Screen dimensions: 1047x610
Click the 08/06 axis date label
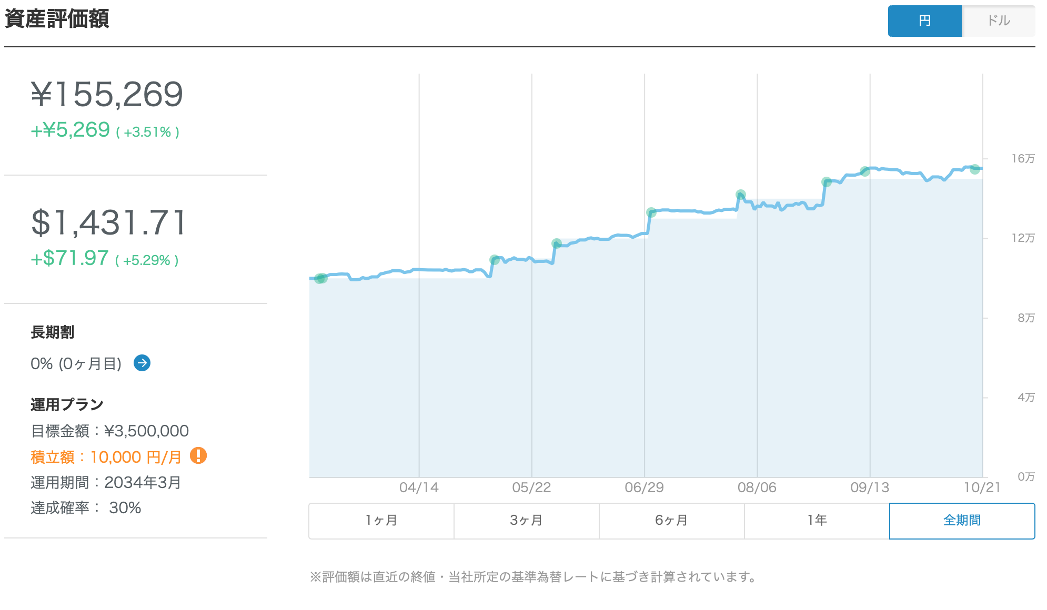click(x=757, y=487)
